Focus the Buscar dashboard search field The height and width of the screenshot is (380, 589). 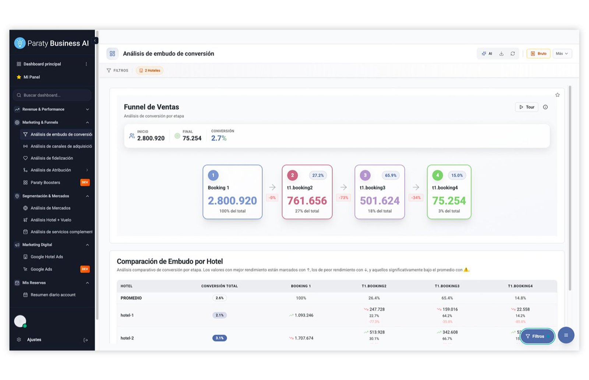pos(52,95)
